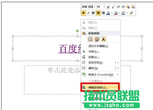Image resolution: width=153 pixels, height=110 pixels.
Task: Choose 编辑超链接(H)... menu entry
Action: point(100,88)
